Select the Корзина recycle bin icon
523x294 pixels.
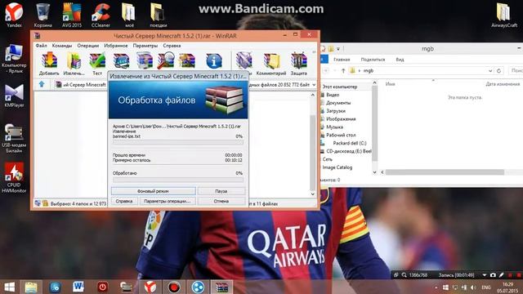pyautogui.click(x=42, y=15)
